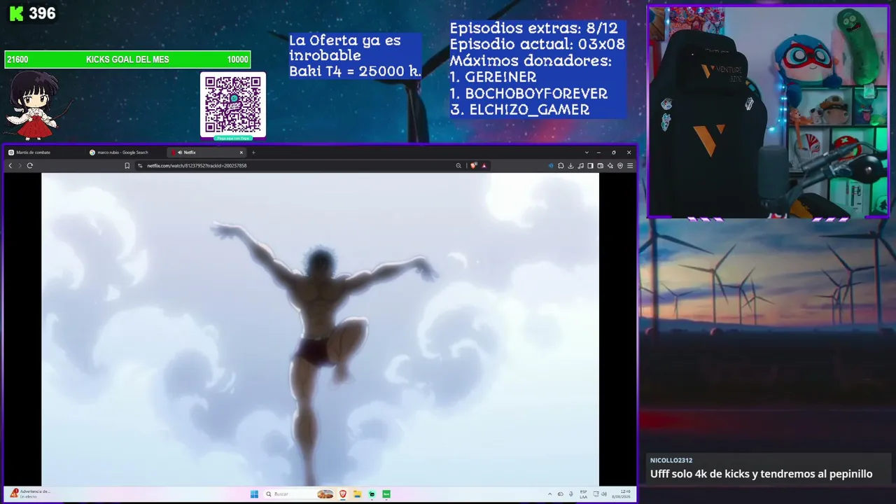
Task: Bookmark this page with the bookmark icon
Action: (x=127, y=166)
